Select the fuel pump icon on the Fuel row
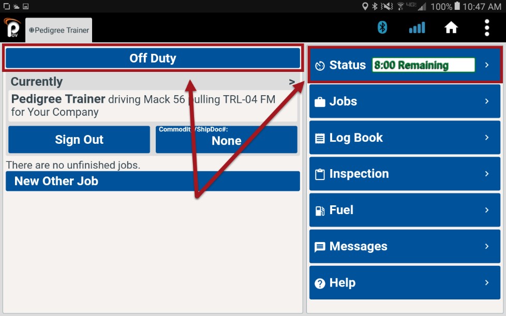Image resolution: width=506 pixels, height=316 pixels. 321,210
